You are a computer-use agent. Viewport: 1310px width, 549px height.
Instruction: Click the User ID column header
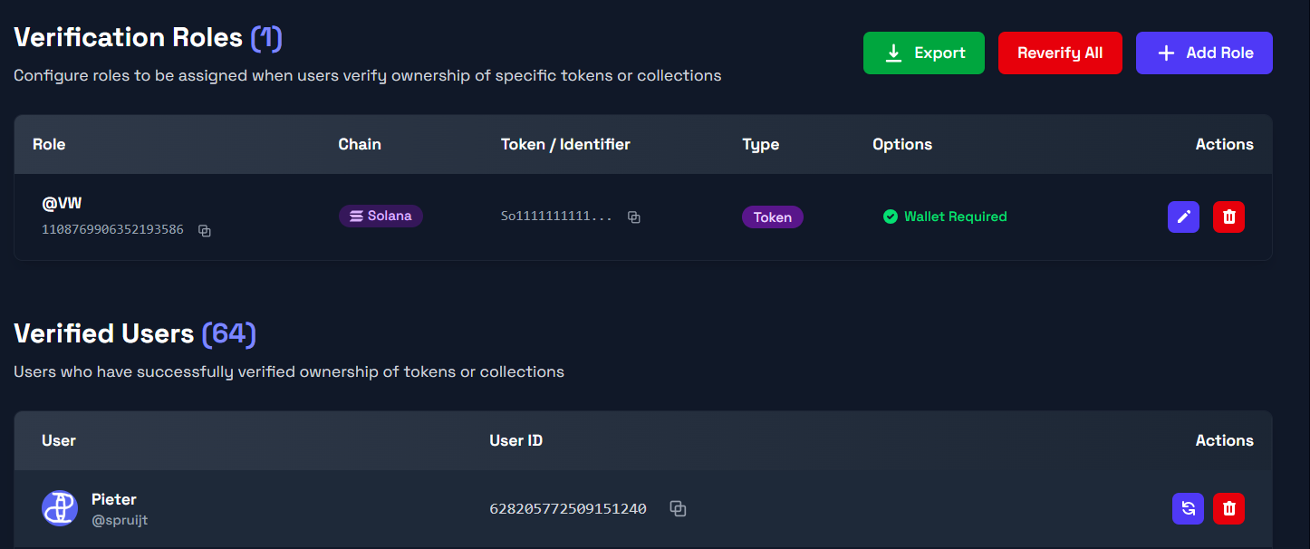(x=515, y=440)
